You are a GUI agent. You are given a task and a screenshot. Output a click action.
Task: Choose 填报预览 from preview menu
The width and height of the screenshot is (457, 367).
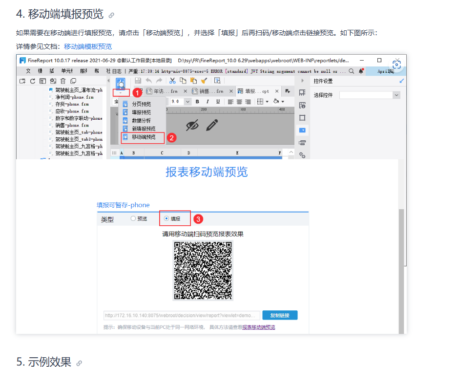pyautogui.click(x=142, y=112)
